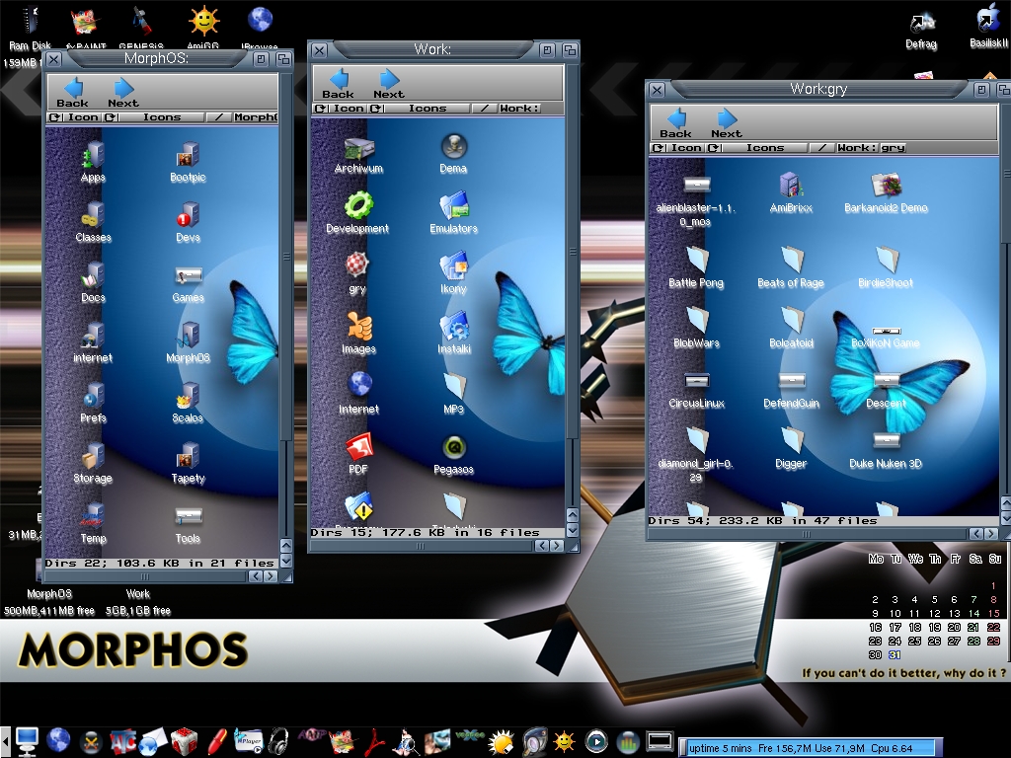Select the Digger folder icon
Viewport: 1011px width, 758px height.
(x=791, y=448)
